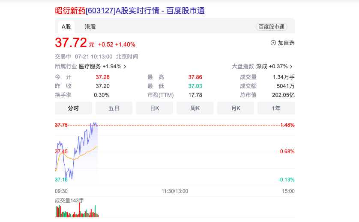Click the timestamp 07-21 10:13:00
This screenshot has height=222, width=359.
94,57
